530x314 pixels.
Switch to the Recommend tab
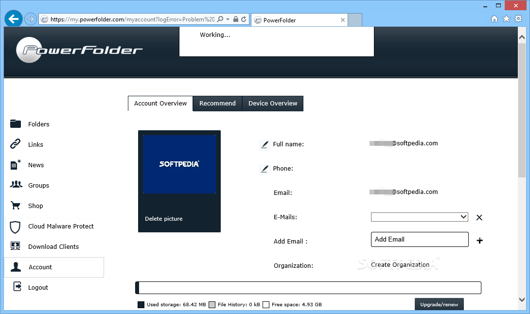217,104
